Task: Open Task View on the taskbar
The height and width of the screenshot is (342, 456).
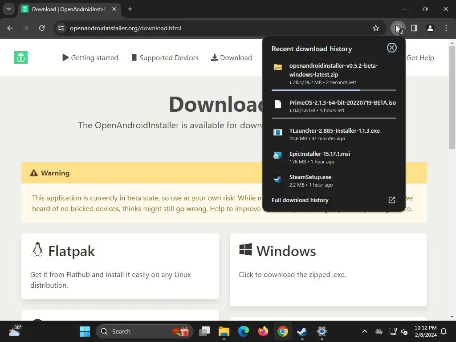Action: [204, 331]
